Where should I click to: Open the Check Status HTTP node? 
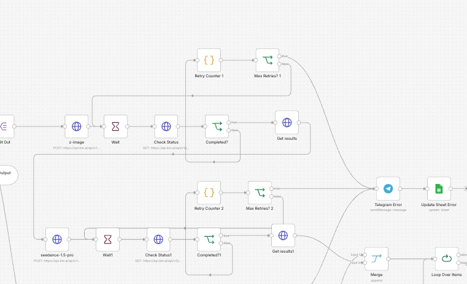coord(166,126)
